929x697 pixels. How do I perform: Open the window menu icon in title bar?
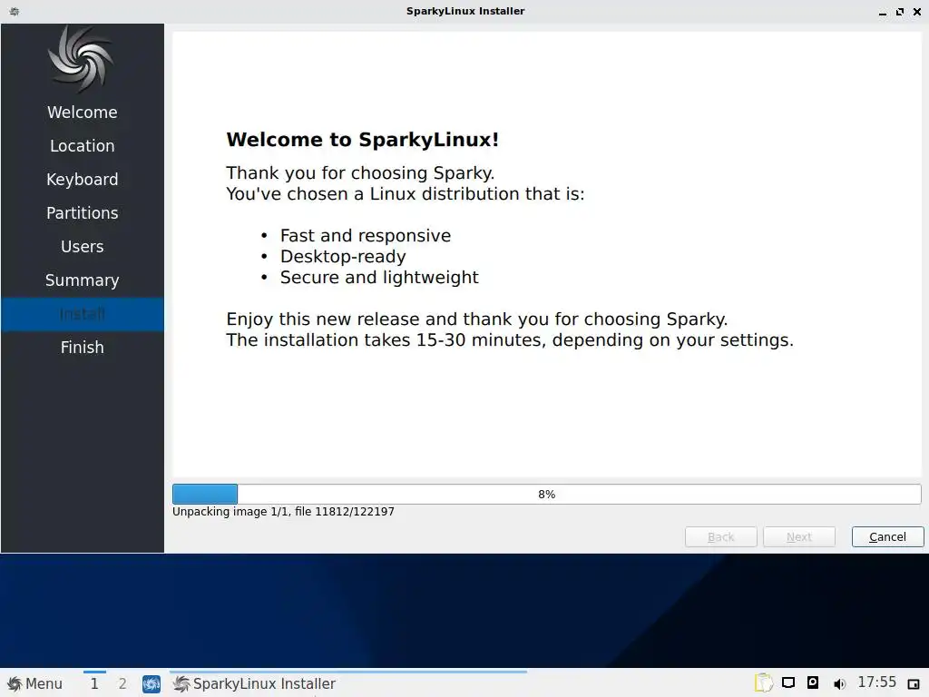[15, 11]
